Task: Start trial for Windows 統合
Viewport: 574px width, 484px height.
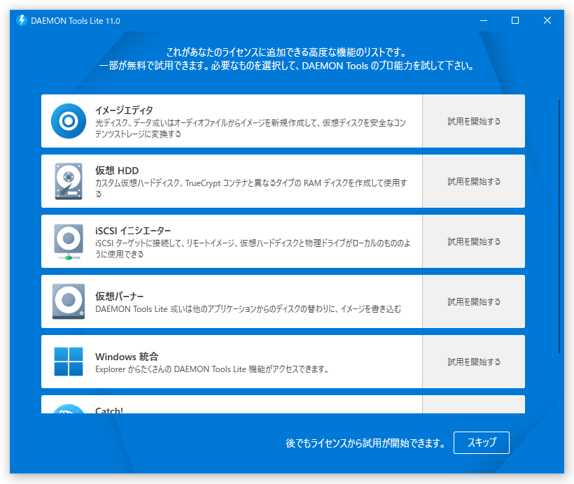Action: click(x=473, y=362)
